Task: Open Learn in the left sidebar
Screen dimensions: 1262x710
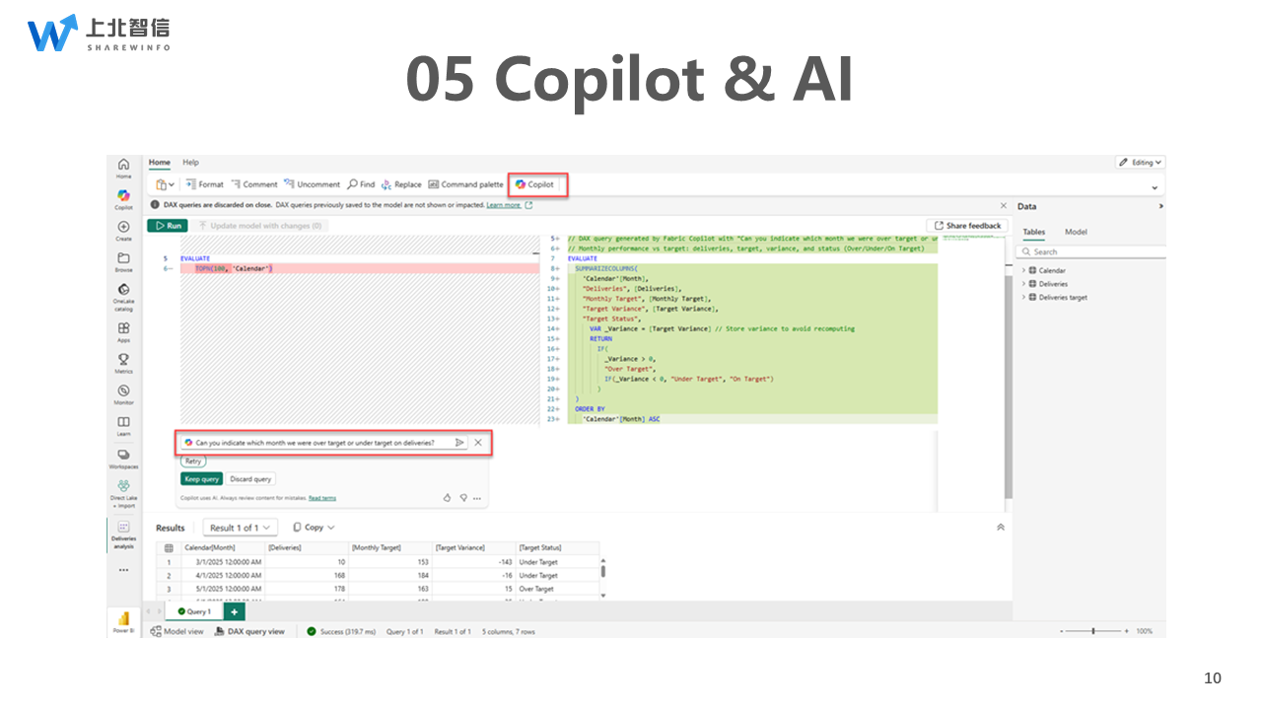Action: tap(123, 426)
